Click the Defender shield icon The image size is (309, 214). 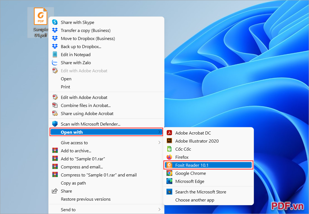pos(55,124)
